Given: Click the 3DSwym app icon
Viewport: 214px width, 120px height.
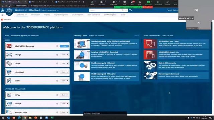Looking at the screenshot, I should 9,104.
